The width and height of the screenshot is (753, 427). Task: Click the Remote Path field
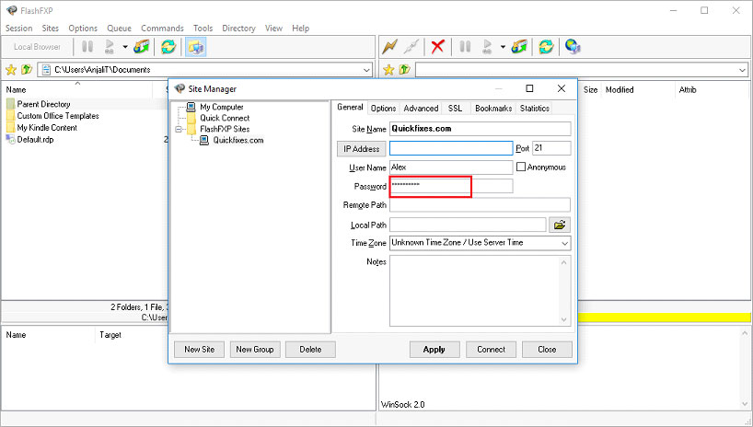(480, 205)
